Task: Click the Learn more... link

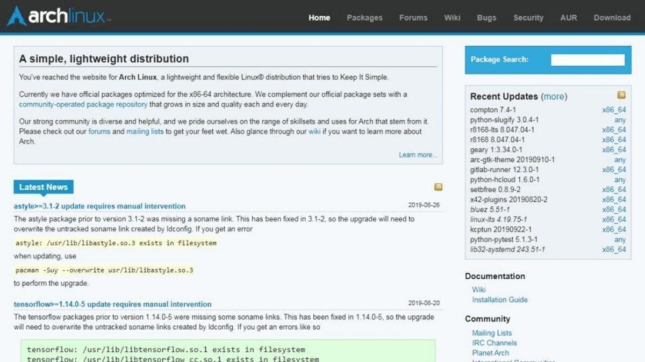Action: 418,155
